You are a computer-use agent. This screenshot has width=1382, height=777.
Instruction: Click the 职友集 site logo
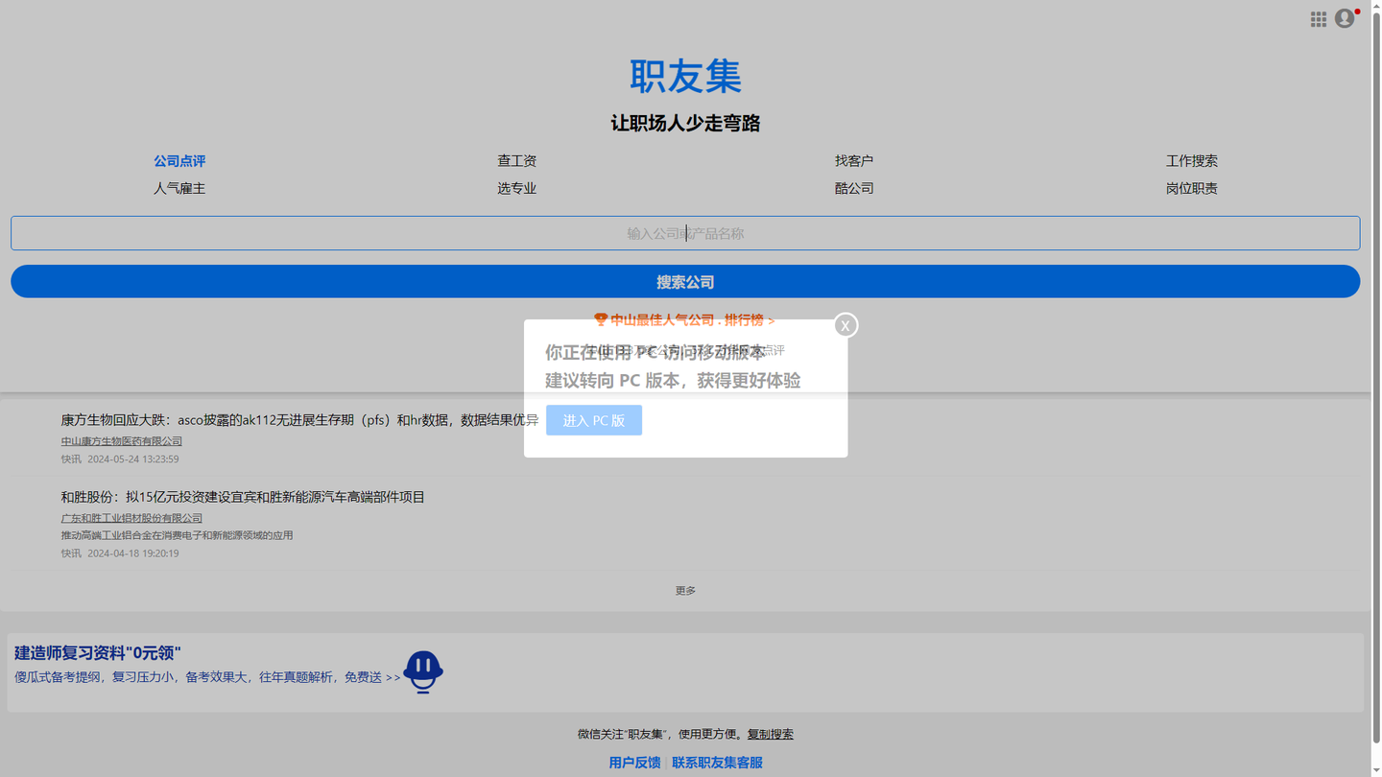point(685,76)
